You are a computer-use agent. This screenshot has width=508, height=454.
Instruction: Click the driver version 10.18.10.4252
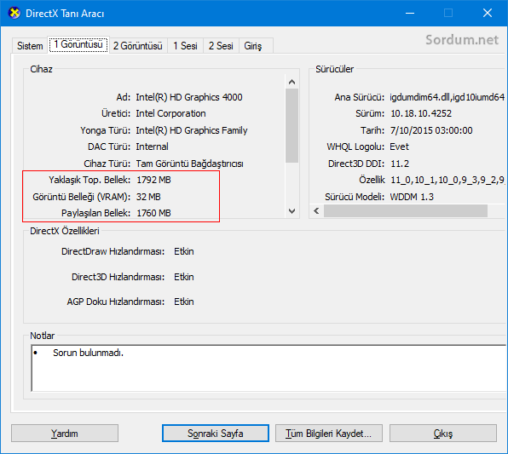tap(421, 113)
